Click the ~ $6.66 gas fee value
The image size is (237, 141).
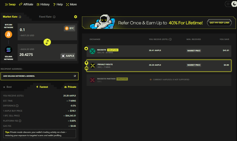(72, 126)
